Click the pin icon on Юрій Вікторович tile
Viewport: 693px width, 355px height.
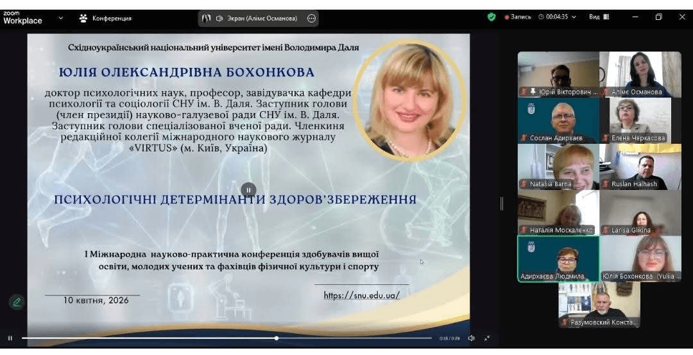533,92
